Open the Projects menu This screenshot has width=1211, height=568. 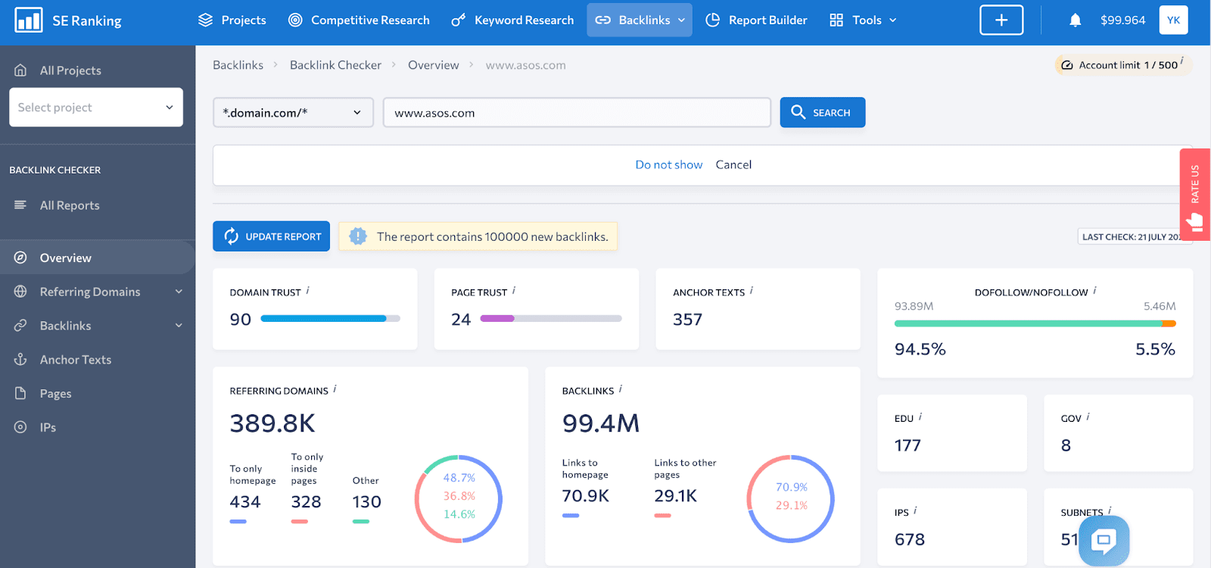232,20
